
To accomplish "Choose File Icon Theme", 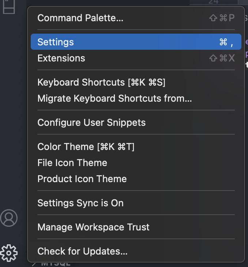I will click(72, 163).
